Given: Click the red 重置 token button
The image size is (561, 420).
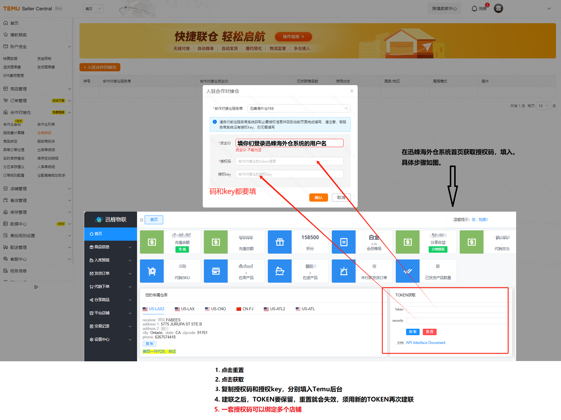Looking at the screenshot, I should [430, 332].
